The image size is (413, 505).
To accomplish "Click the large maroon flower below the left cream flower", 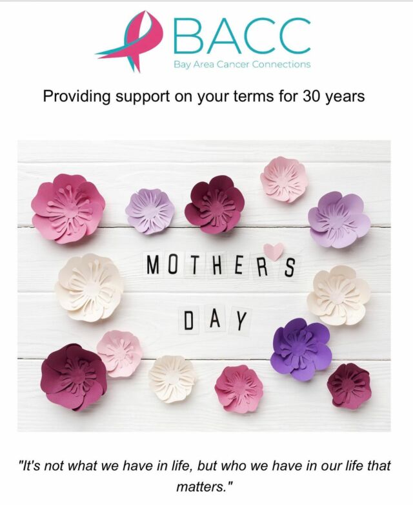I will pyautogui.click(x=73, y=376).
